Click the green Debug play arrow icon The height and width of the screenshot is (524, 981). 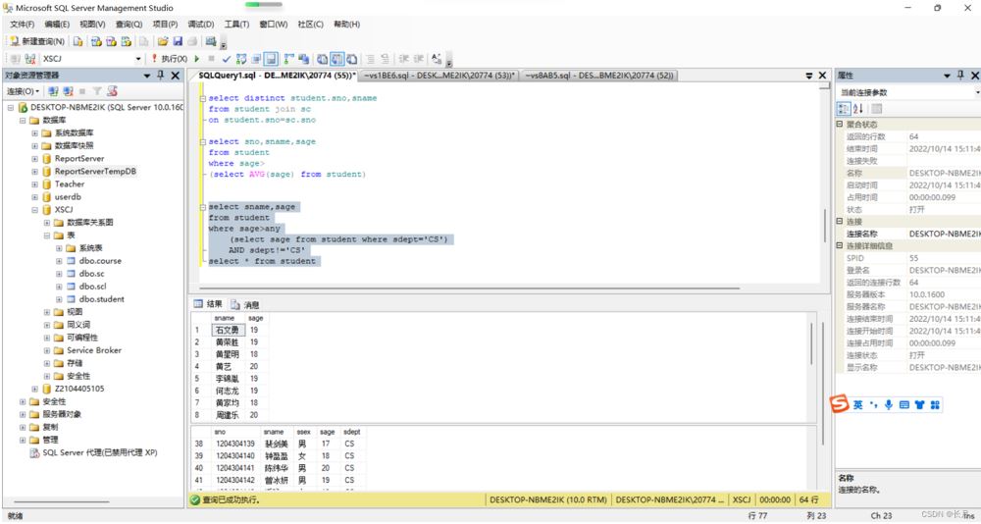pyautogui.click(x=196, y=59)
